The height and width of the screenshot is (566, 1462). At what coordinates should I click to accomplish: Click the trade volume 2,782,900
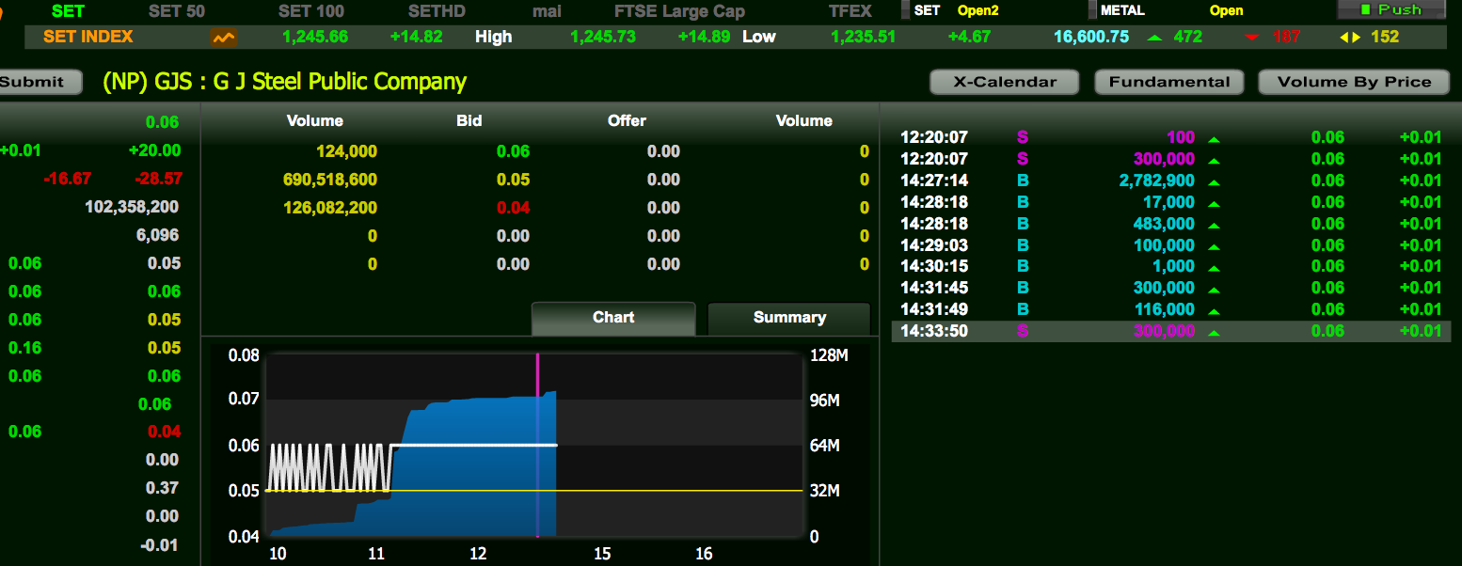pyautogui.click(x=1157, y=181)
